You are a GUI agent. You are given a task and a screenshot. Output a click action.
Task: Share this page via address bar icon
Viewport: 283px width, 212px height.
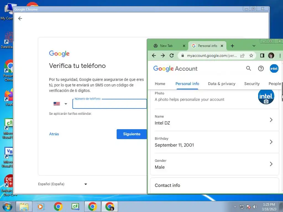coord(242,55)
